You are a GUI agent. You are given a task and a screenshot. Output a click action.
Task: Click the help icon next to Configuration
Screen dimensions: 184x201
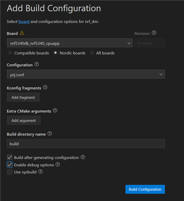37,64
